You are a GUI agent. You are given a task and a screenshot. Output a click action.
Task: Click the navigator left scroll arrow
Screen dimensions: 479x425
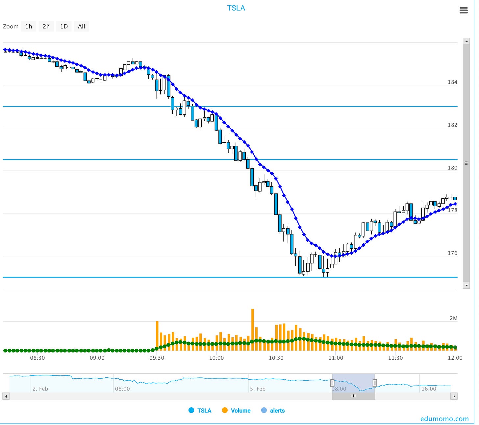pos(6,396)
